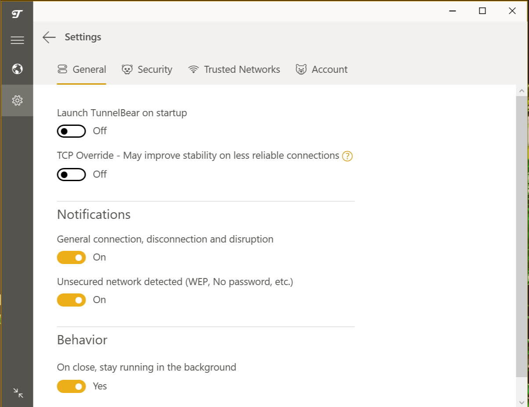Click the Settings page title
Image resolution: width=529 pixels, height=407 pixels.
83,37
